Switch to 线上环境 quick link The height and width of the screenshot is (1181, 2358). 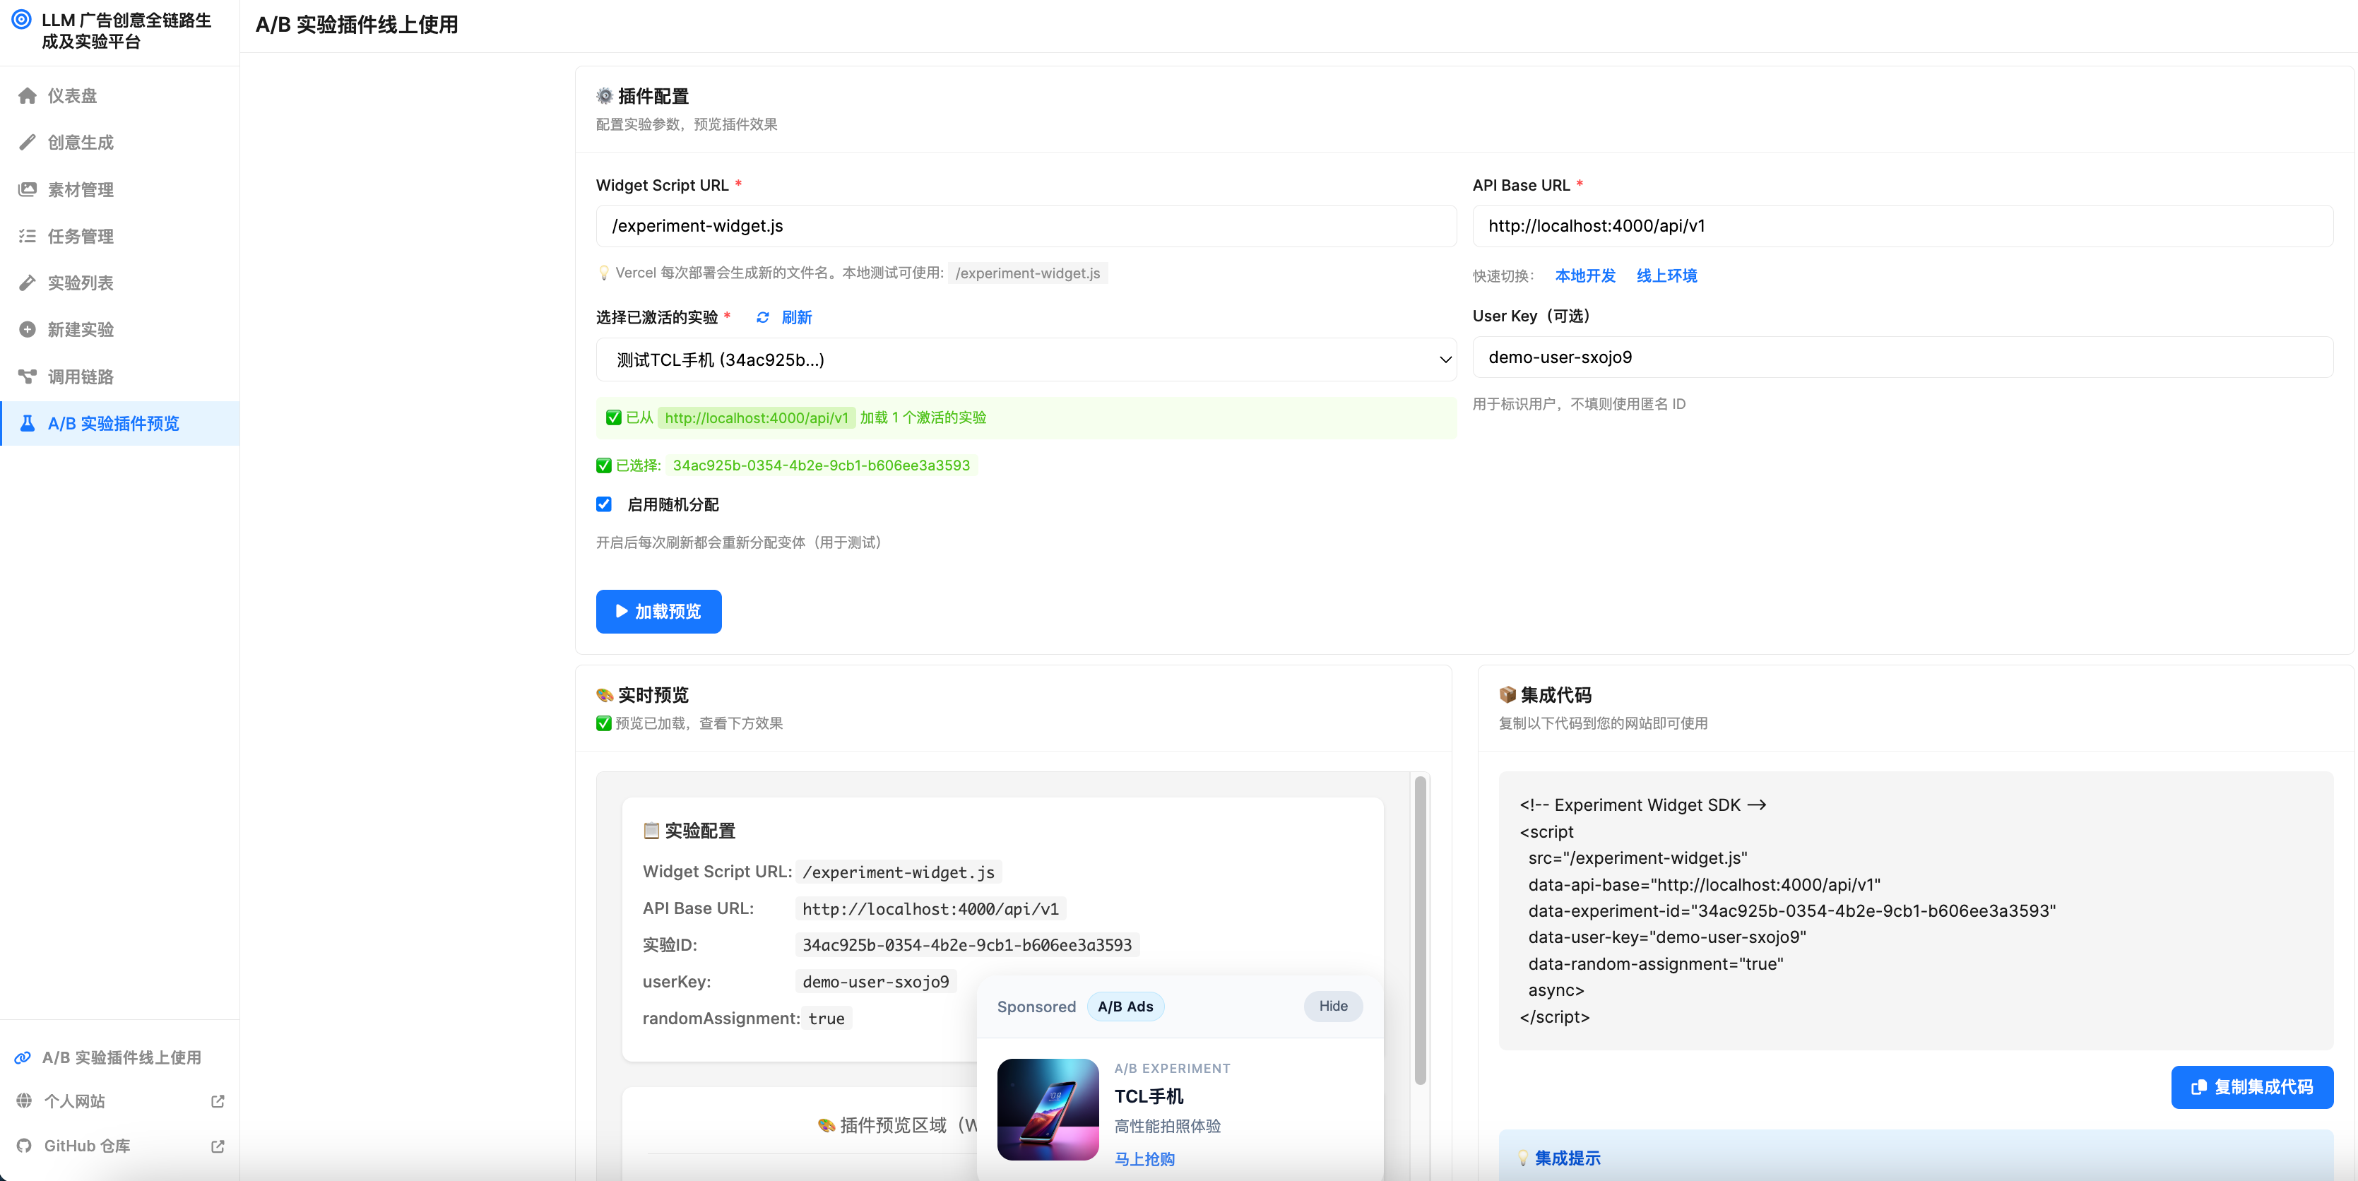[x=1666, y=275]
